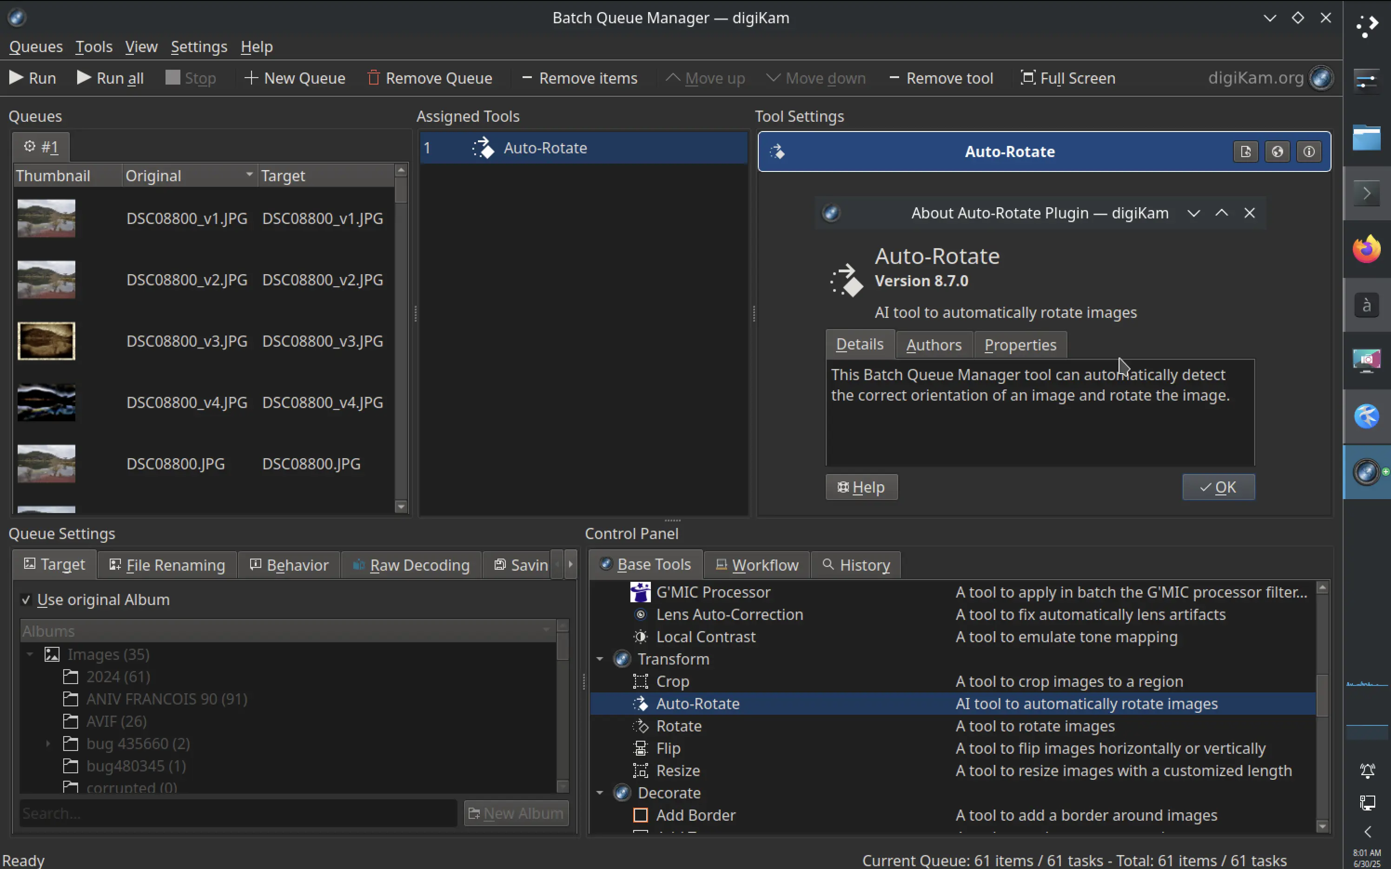Select the Add Border tool
1391x869 pixels.
pyautogui.click(x=695, y=815)
